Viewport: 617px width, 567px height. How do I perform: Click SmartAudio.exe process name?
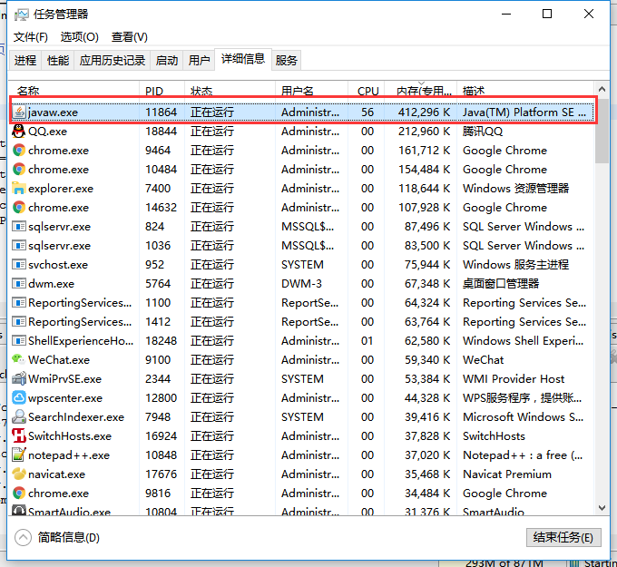(x=69, y=511)
